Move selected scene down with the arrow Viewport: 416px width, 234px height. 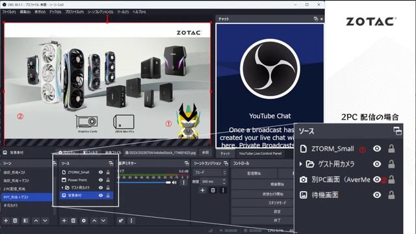coord(45,220)
